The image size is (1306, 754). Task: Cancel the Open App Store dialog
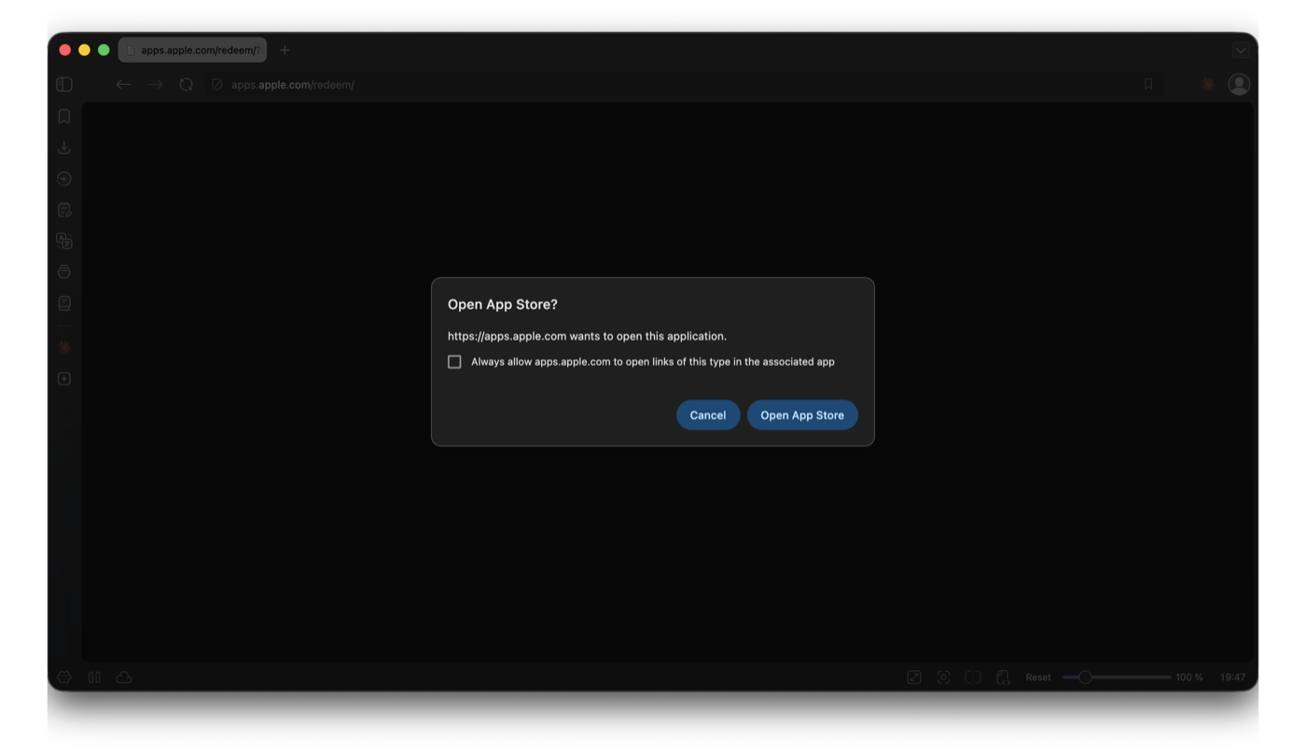[x=708, y=415]
